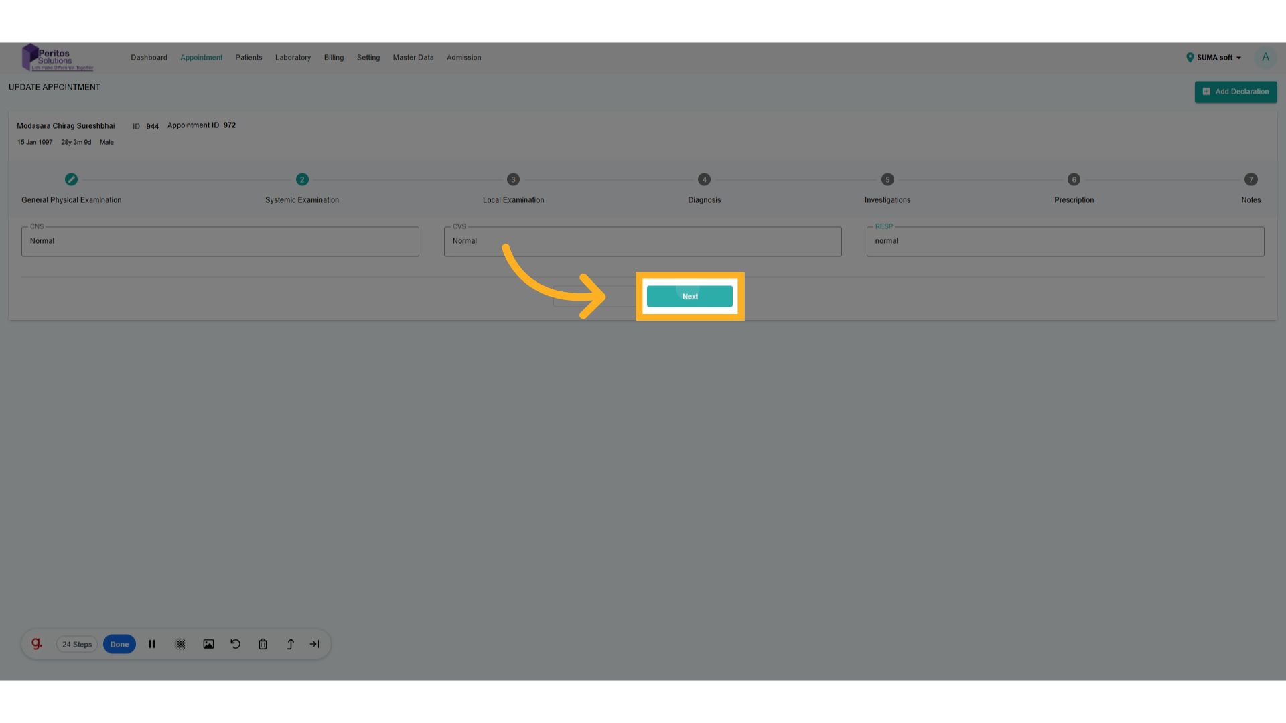Screen dimensions: 1286x723
Task: Click into the RESP input field
Action: 1065,241
